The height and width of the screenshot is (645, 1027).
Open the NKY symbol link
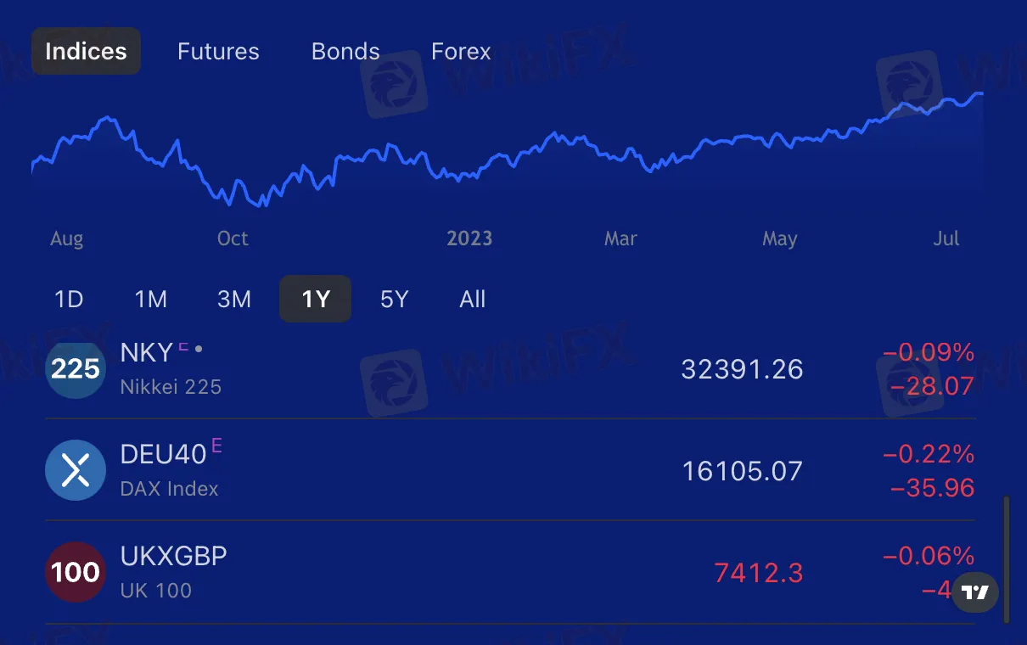pyautogui.click(x=147, y=352)
